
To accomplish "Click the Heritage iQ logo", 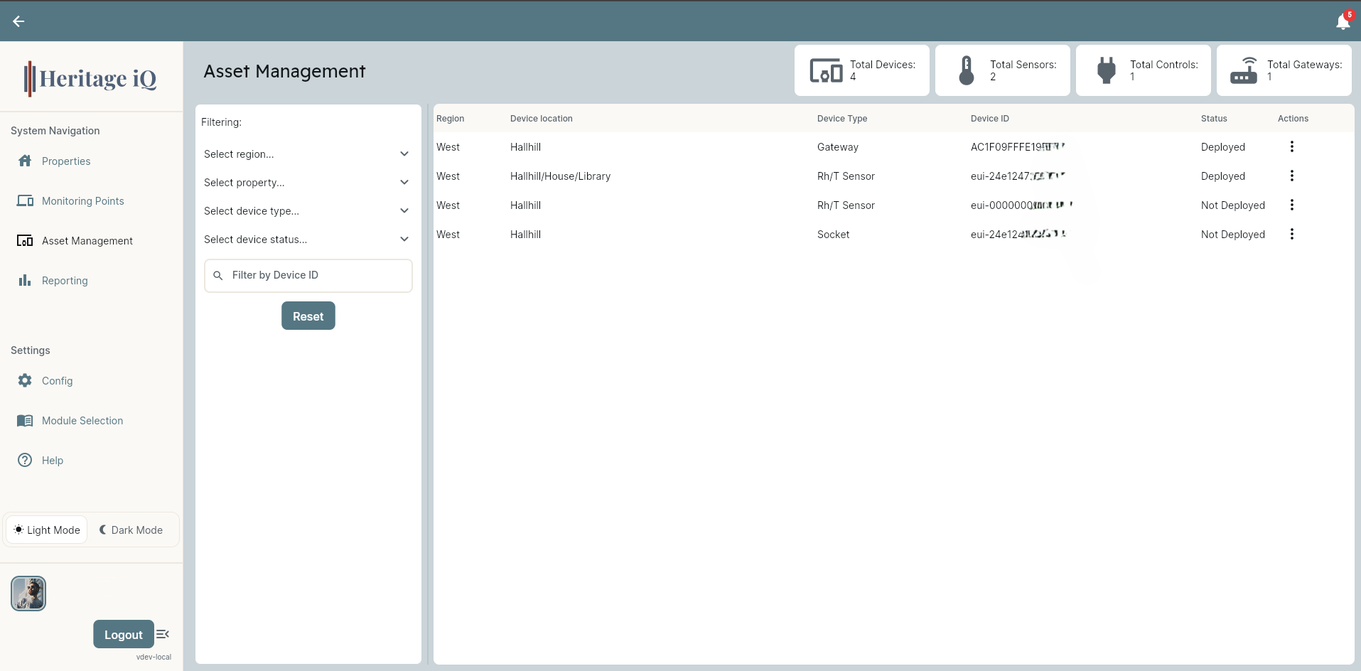I will tap(90, 78).
